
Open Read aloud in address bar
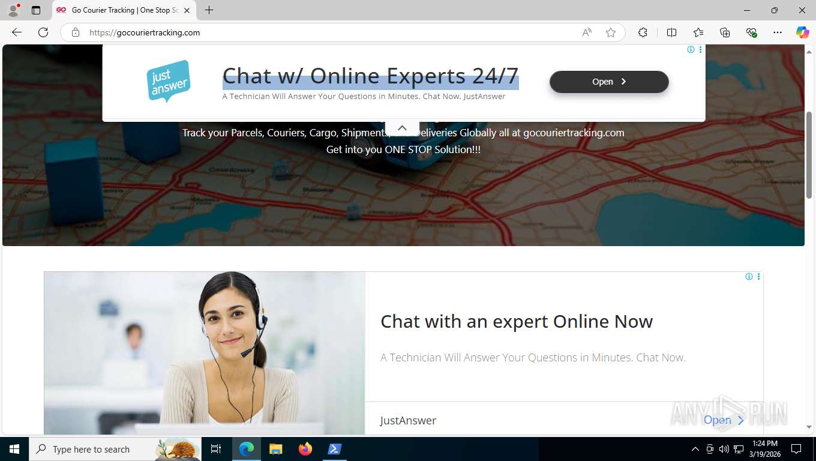(x=587, y=32)
